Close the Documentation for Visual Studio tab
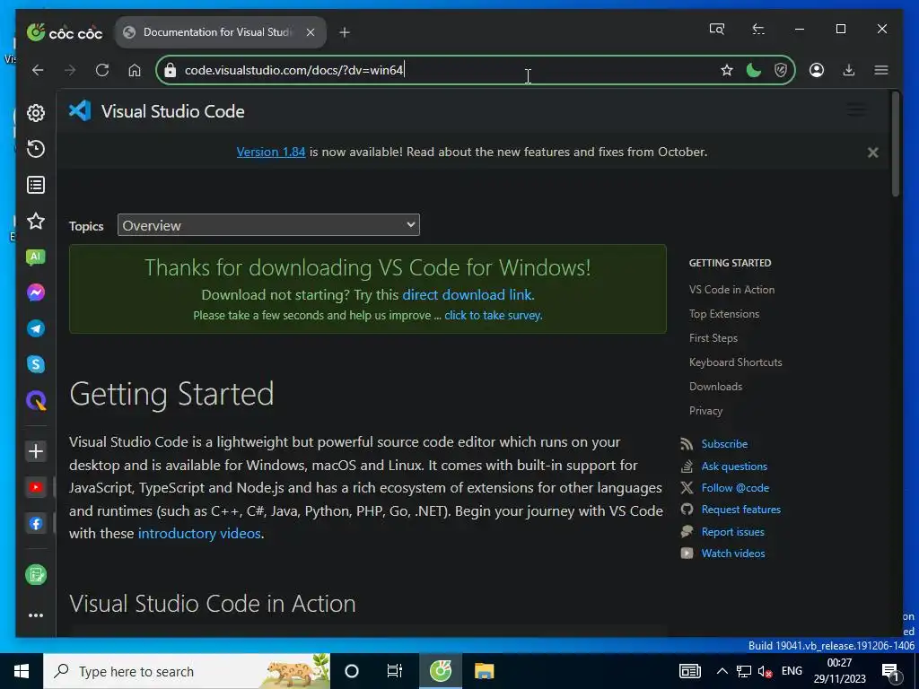919x689 pixels. 311,32
